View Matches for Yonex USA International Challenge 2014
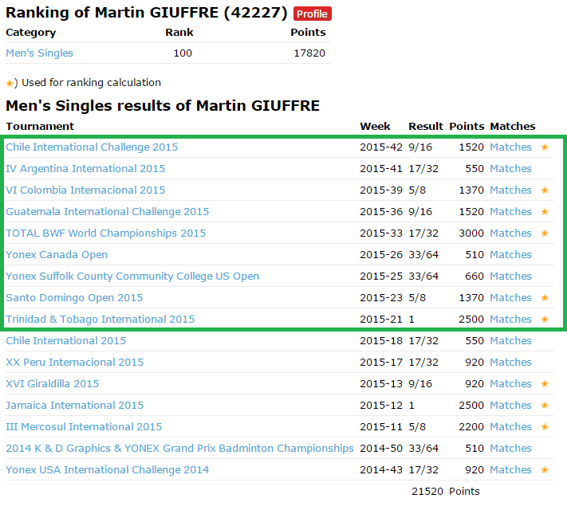Viewport: 567px width, 506px height. click(510, 469)
